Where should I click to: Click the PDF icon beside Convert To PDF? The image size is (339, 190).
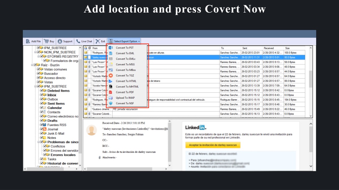111,92
